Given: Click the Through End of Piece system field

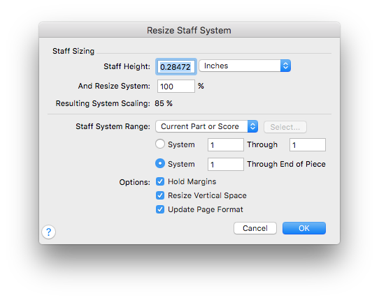Looking at the screenshot, I should tap(226, 164).
